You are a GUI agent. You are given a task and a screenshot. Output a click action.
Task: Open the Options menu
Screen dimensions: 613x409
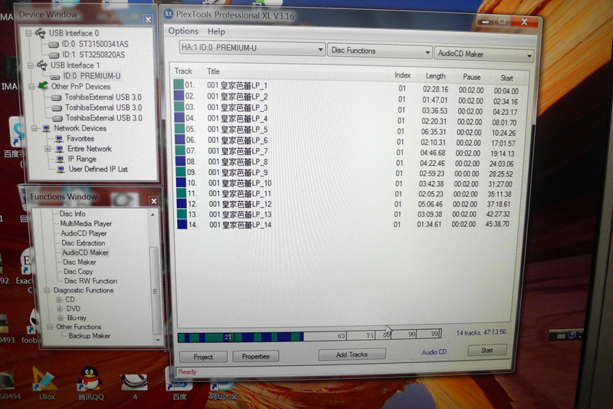(183, 31)
